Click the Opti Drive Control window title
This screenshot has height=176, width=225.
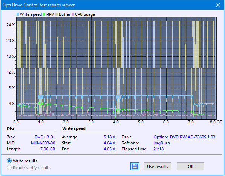pos(38,5)
